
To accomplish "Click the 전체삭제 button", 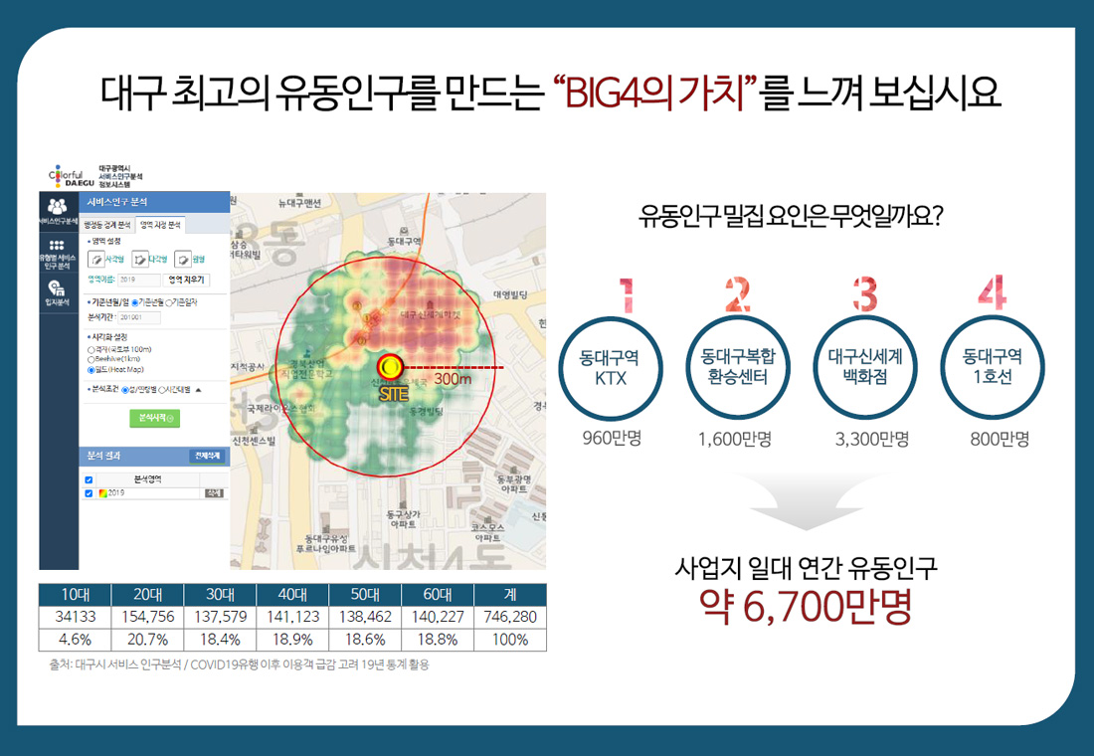I will 207,456.
